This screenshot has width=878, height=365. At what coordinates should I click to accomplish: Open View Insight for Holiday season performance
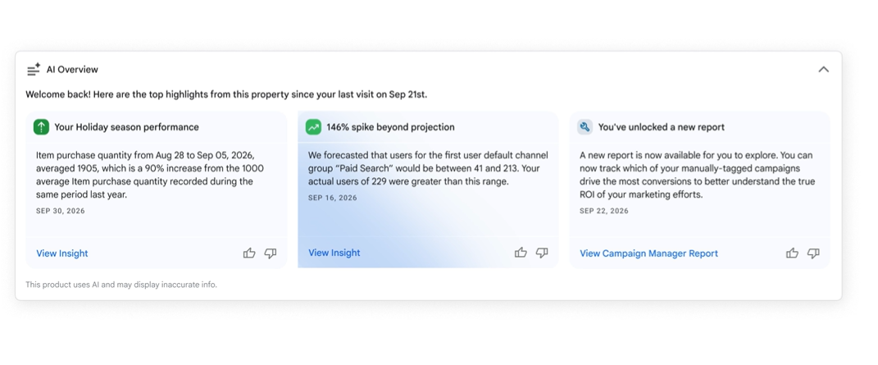[62, 253]
